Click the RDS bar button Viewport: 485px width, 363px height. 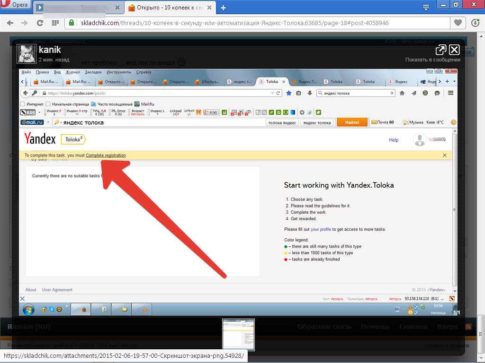28,112
